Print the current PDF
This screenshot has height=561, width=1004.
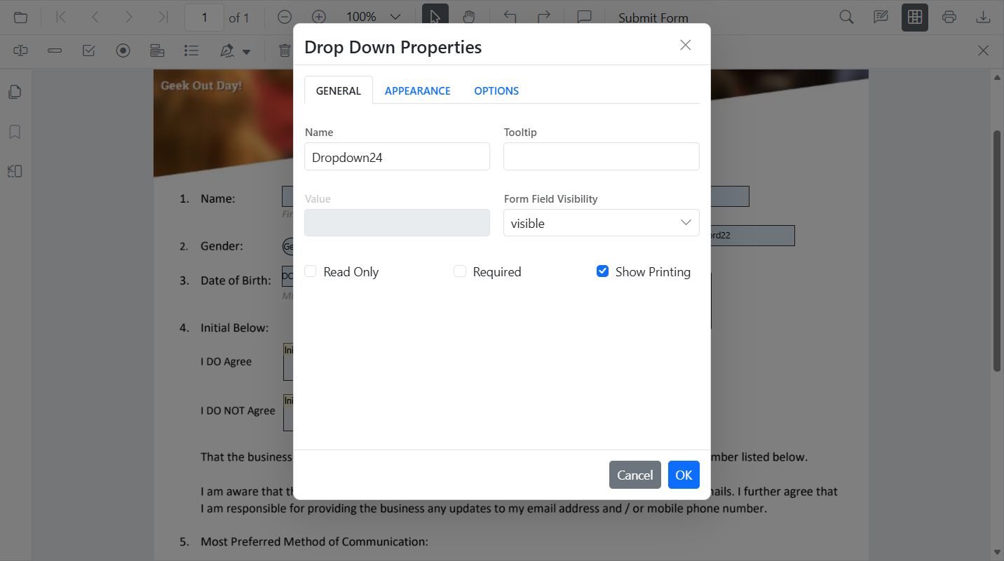click(x=949, y=16)
